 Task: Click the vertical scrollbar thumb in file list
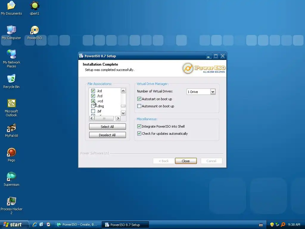click(x=123, y=106)
